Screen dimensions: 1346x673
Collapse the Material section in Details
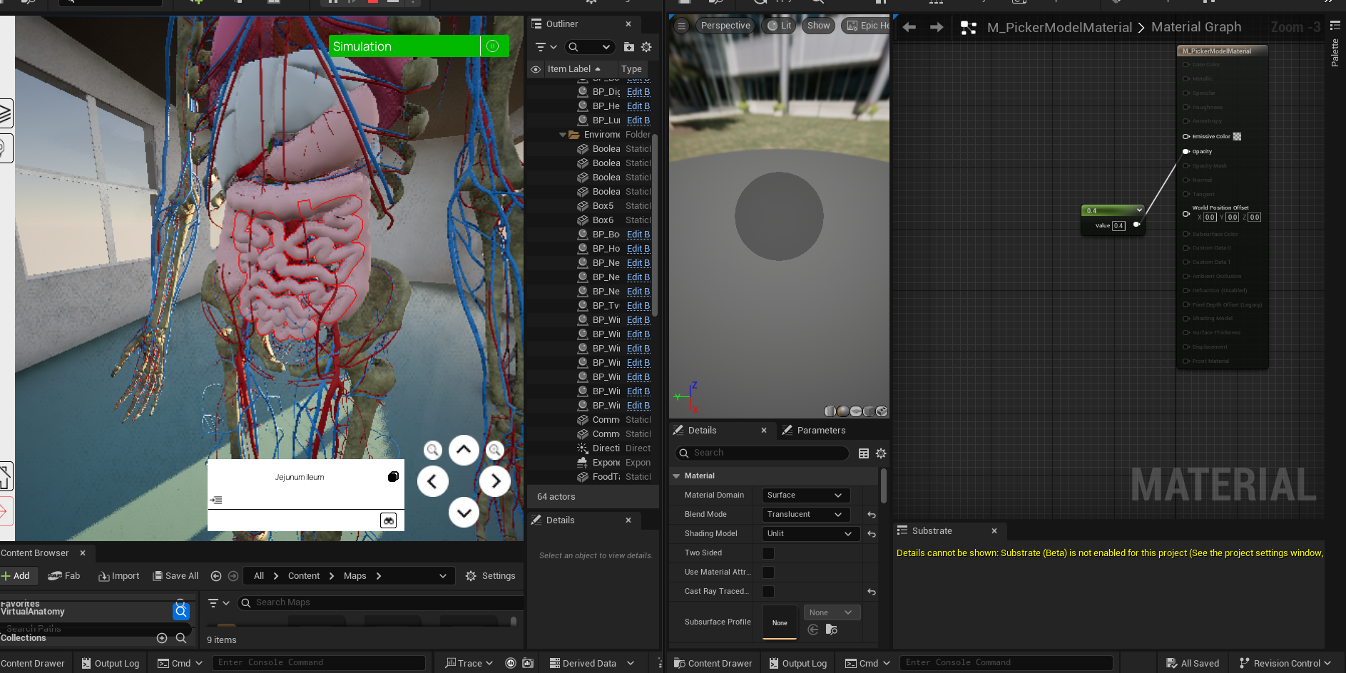tap(677, 476)
